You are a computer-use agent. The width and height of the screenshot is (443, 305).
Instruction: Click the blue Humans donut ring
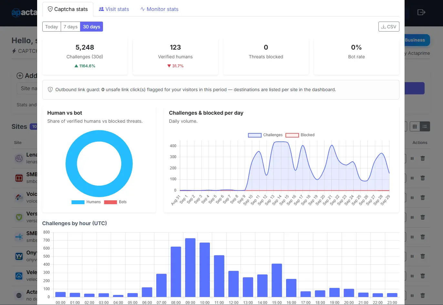pyautogui.click(x=71, y=164)
